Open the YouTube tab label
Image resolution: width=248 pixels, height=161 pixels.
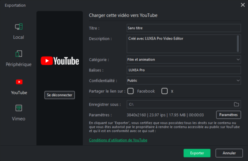tap(19, 93)
